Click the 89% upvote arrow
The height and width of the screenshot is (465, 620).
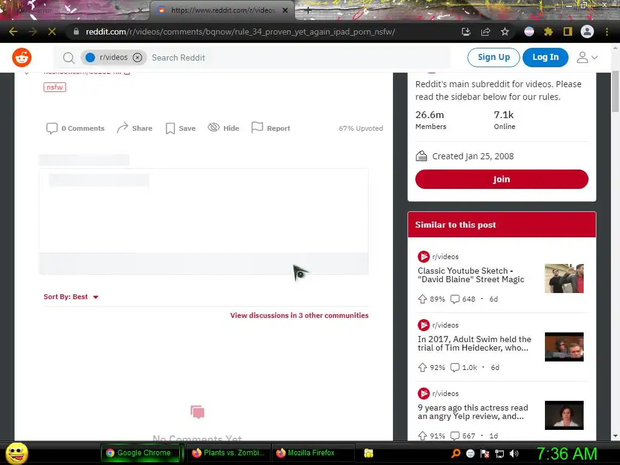point(422,299)
